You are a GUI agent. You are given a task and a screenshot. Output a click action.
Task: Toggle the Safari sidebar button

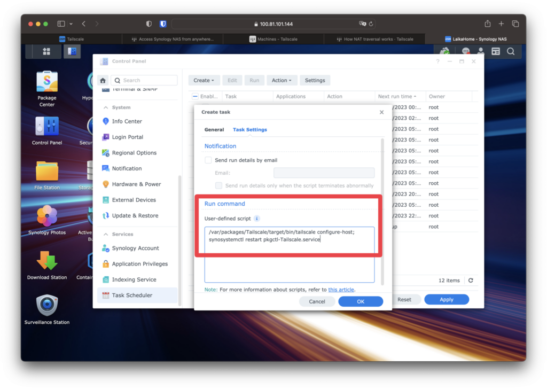point(61,24)
